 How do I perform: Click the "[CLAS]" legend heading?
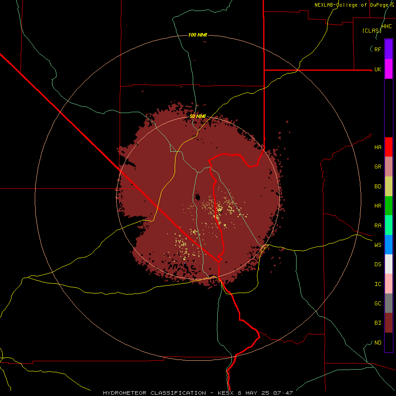point(372,30)
